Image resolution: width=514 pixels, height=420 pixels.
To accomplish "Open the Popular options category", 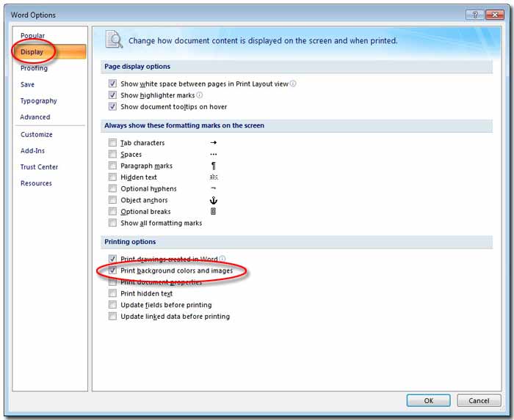I will 32,36.
